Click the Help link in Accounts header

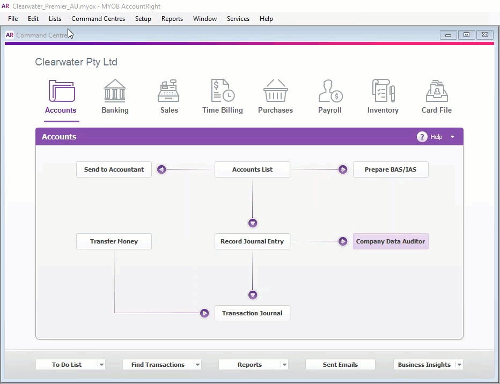pyautogui.click(x=436, y=137)
